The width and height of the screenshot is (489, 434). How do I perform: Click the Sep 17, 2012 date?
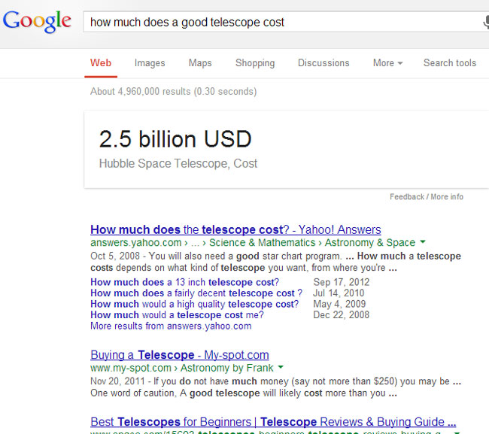[342, 282]
